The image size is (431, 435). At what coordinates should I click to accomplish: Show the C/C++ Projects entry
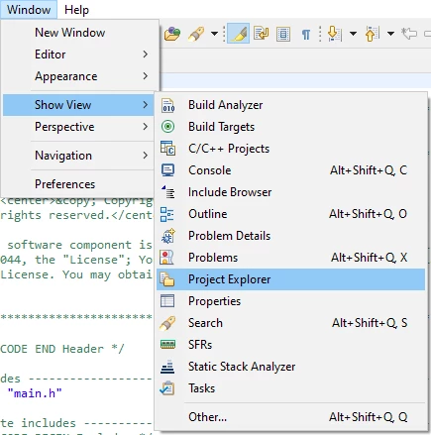(291, 149)
